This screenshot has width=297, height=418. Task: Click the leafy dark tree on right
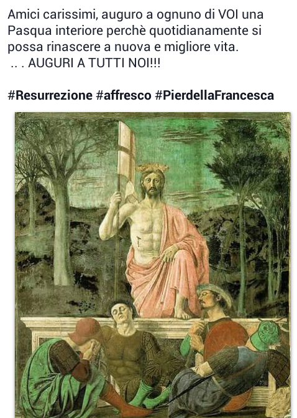[247, 187]
